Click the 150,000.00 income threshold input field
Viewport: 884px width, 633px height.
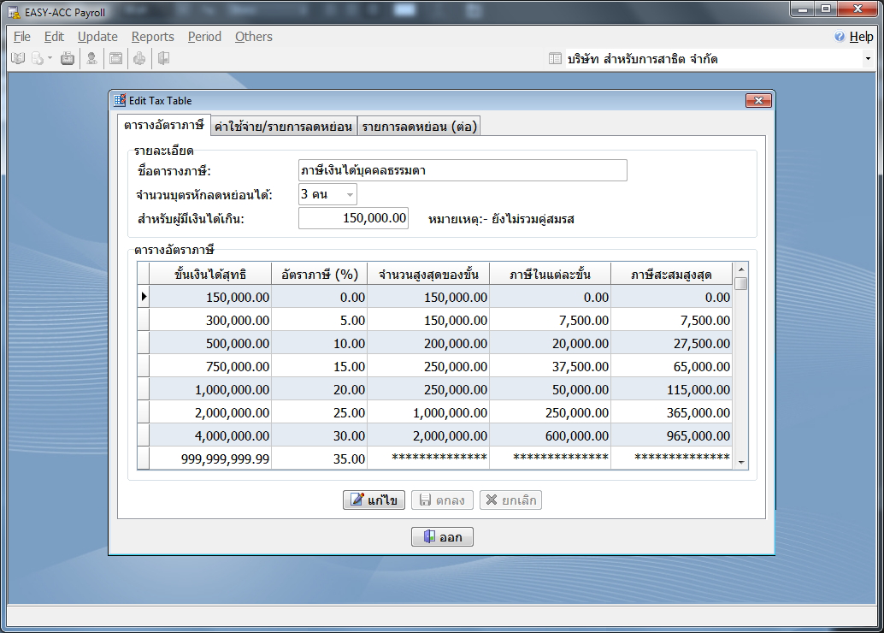[353, 218]
